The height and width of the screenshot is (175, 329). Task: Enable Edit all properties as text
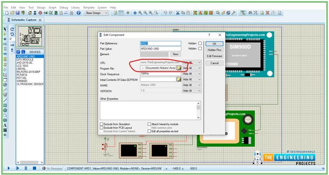pyautogui.click(x=149, y=131)
